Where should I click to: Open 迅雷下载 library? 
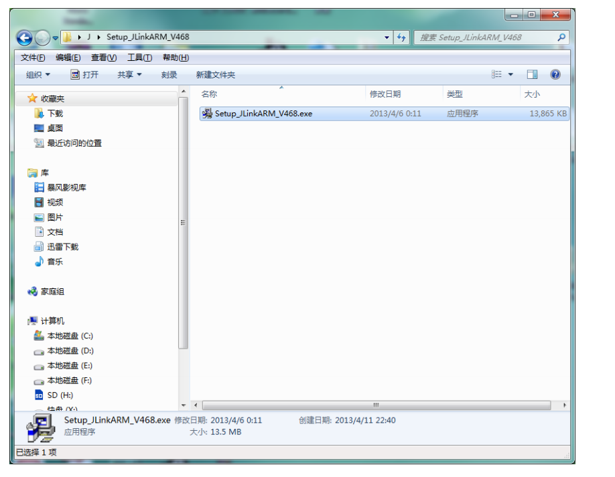tap(63, 247)
